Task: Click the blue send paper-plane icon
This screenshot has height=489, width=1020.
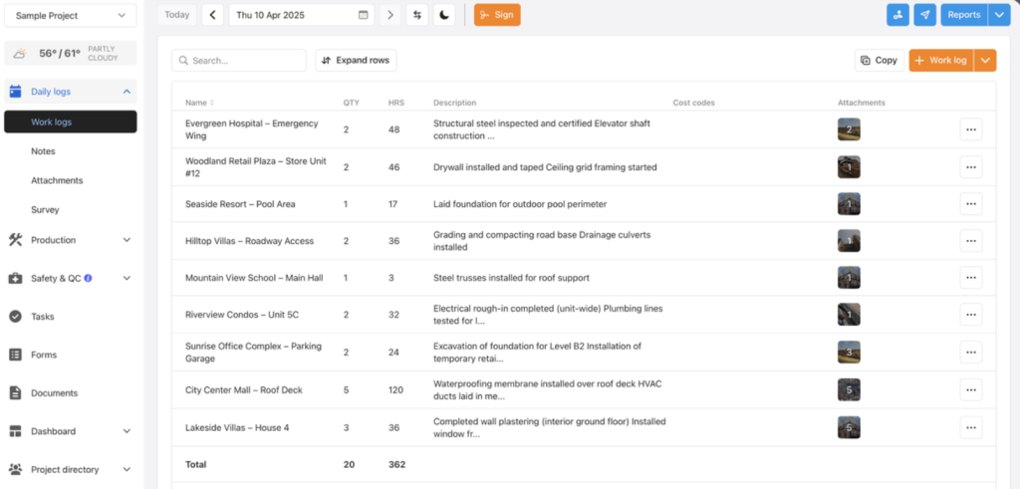Action: click(925, 15)
